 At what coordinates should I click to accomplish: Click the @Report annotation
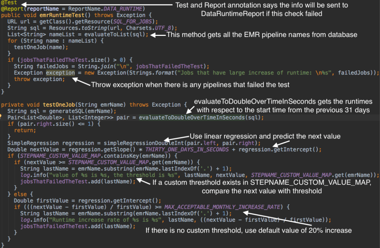coord(12,8)
